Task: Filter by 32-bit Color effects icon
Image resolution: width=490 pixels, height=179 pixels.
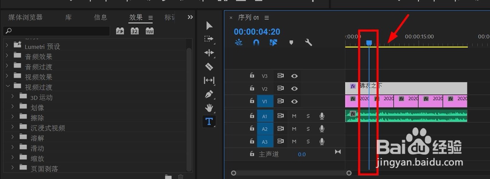Action: [x=135, y=31]
